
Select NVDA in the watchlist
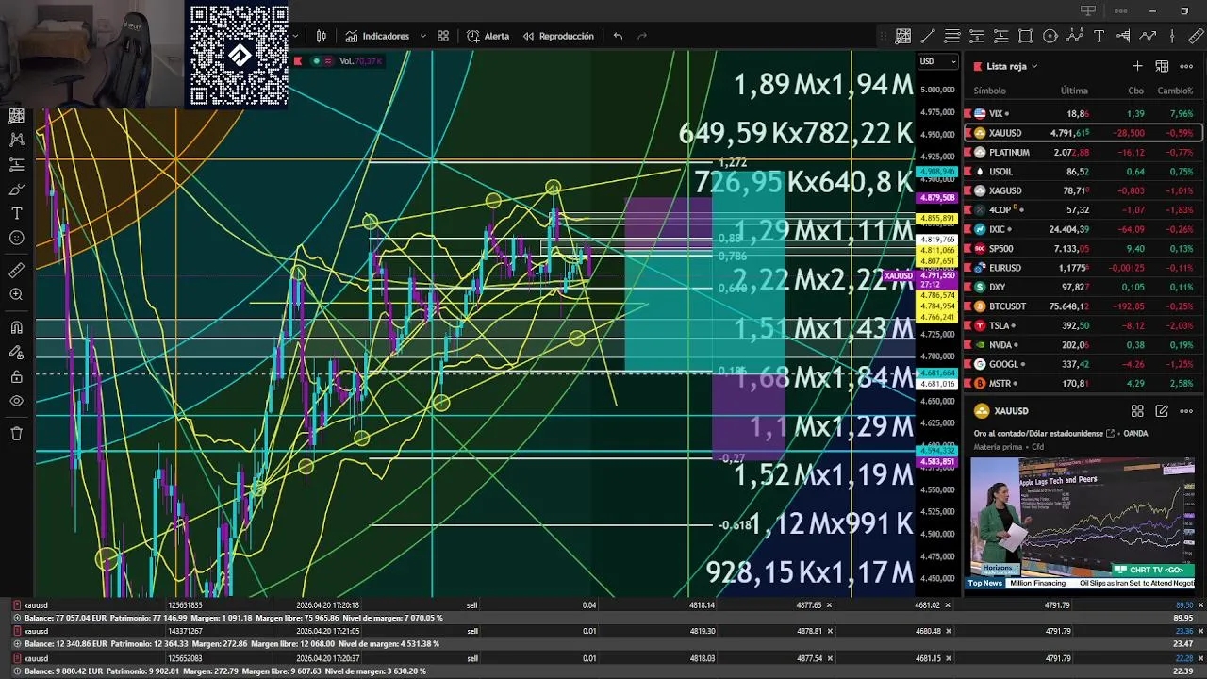click(x=1083, y=345)
